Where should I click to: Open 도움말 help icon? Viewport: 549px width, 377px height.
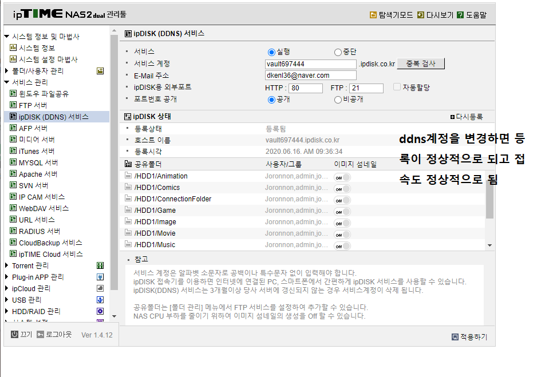(x=460, y=15)
